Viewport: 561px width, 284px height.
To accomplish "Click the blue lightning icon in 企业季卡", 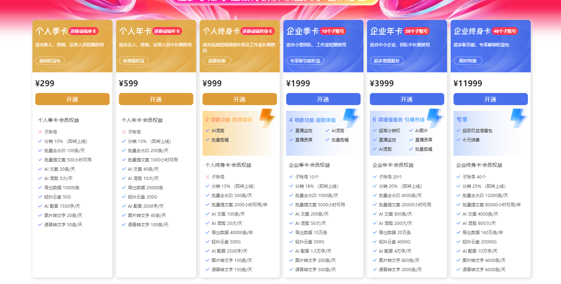I will point(351,118).
